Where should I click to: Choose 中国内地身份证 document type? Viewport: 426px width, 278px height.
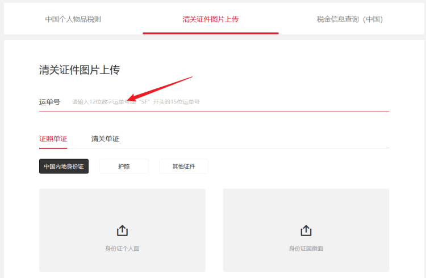(64, 166)
